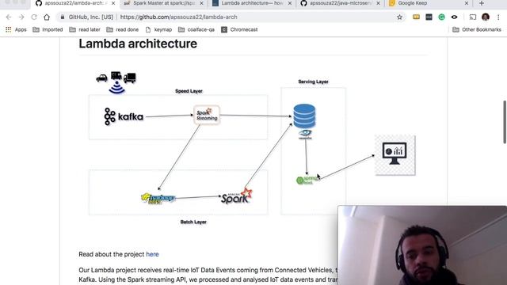Image resolution: width=507 pixels, height=285 pixels.
Task: Click the dashboard monitor icon in diagram
Action: pos(395,155)
